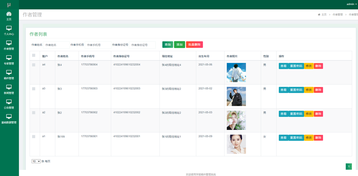Click the photo thumbnail of author 张2
The width and height of the screenshot is (358, 176).
[236, 120]
